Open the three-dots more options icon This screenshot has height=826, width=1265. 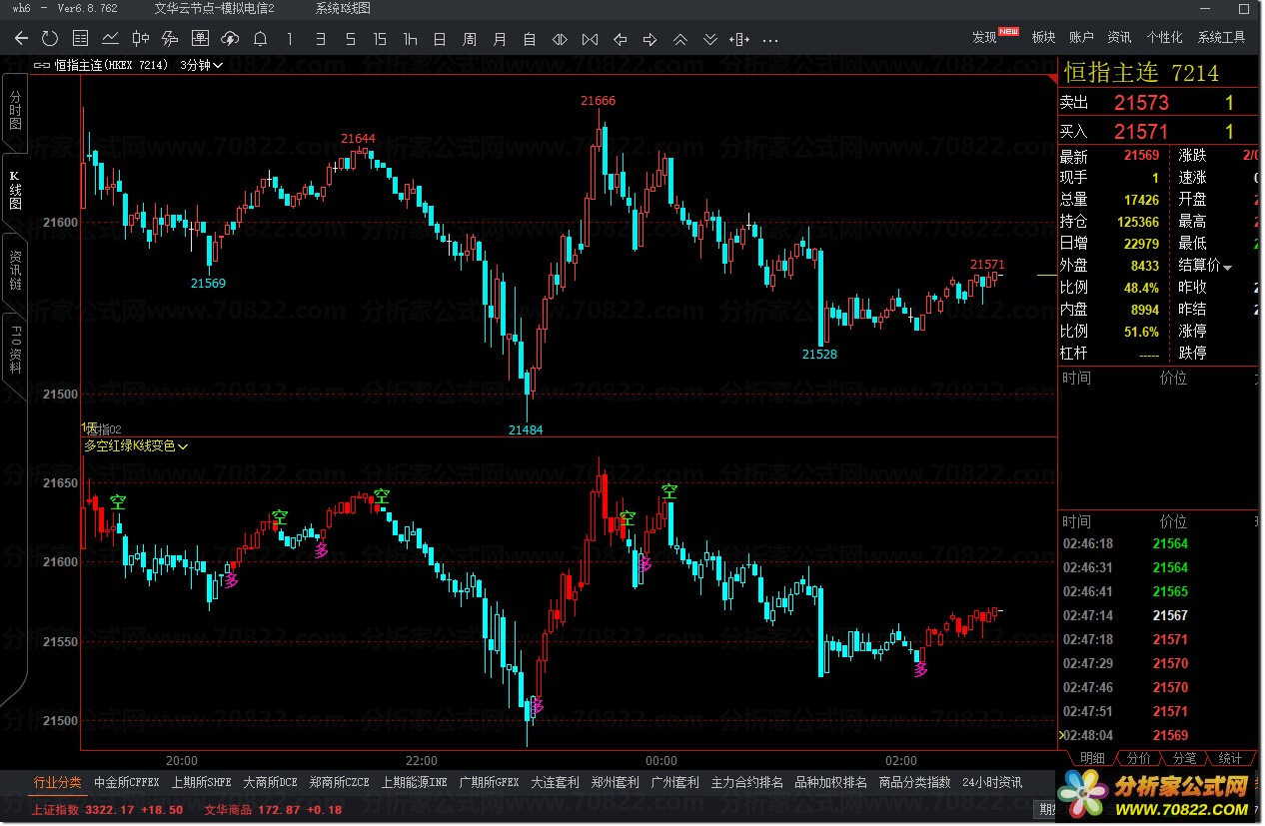[x=770, y=39]
